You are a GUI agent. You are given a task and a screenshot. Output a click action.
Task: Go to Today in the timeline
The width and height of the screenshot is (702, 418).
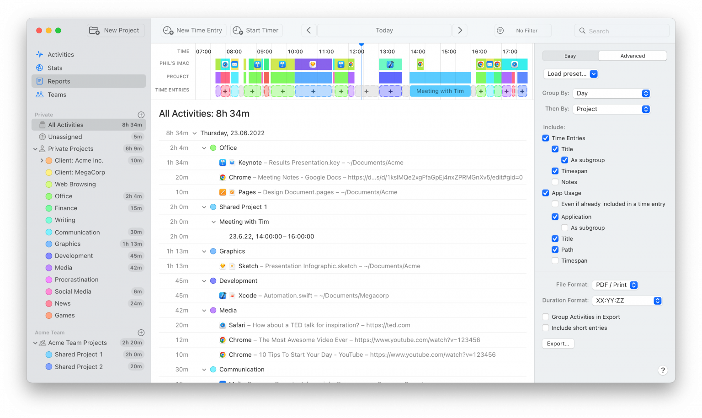point(384,30)
